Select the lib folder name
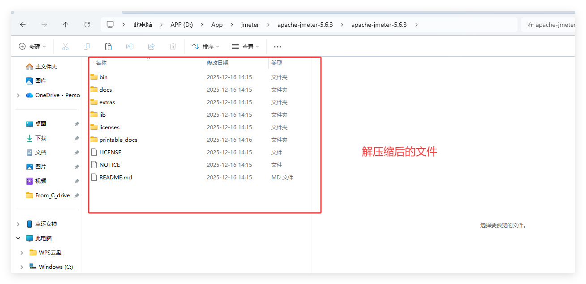The width and height of the screenshot is (586, 284). [103, 114]
